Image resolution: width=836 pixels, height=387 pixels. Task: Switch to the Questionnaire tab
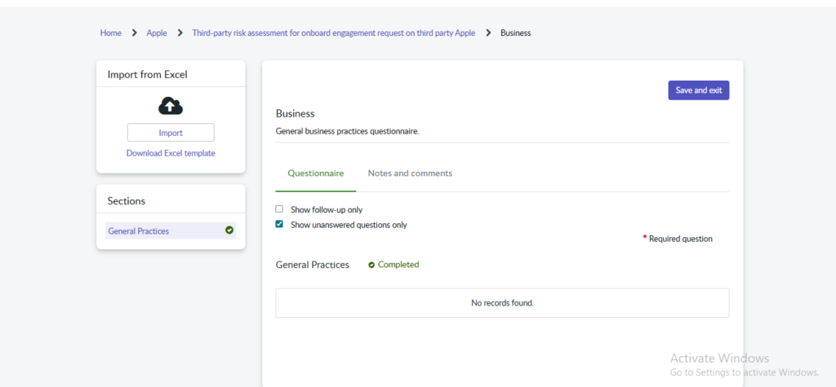point(315,174)
